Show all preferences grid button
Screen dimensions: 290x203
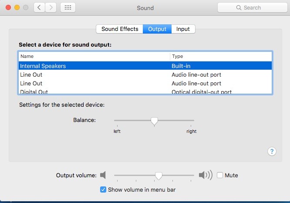pyautogui.click(x=67, y=7)
